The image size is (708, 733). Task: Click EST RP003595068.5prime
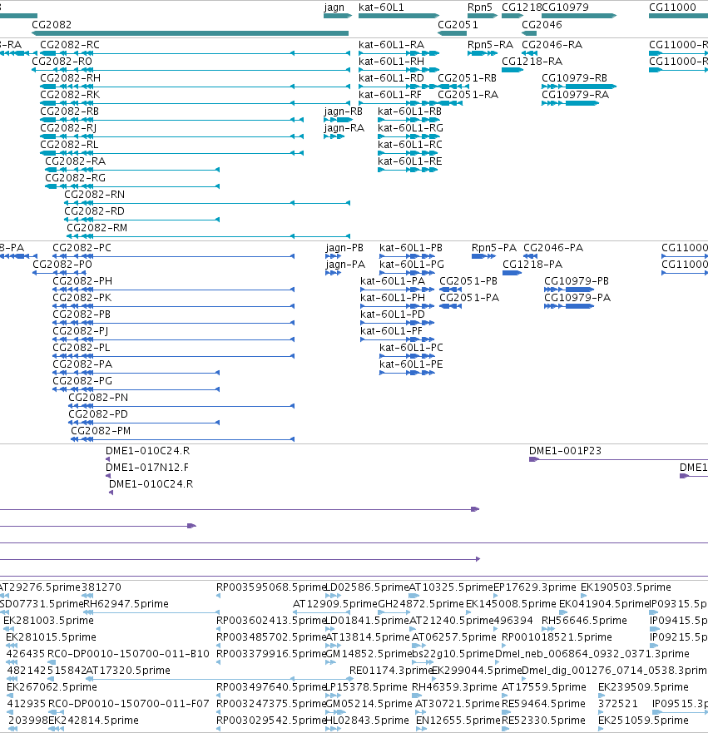(271, 587)
